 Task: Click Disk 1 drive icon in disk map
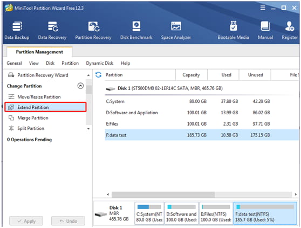coord(101,214)
